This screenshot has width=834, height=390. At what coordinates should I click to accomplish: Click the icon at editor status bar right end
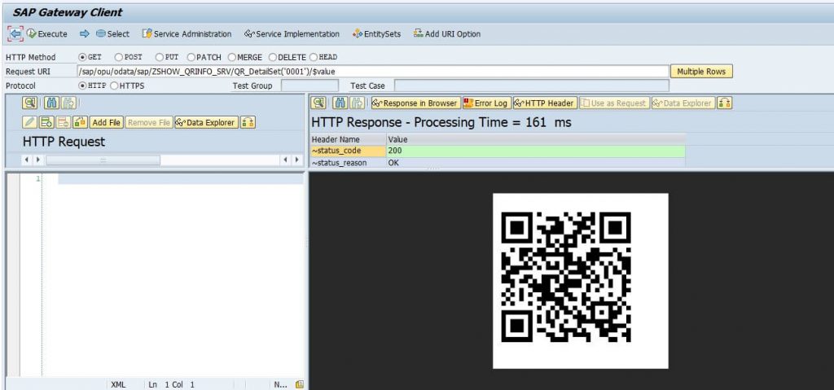point(300,384)
